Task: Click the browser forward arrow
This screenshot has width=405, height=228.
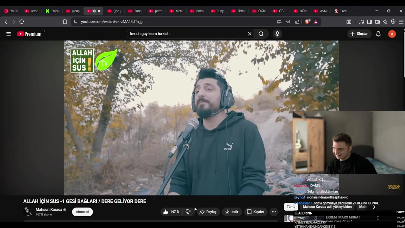Action: point(13,22)
